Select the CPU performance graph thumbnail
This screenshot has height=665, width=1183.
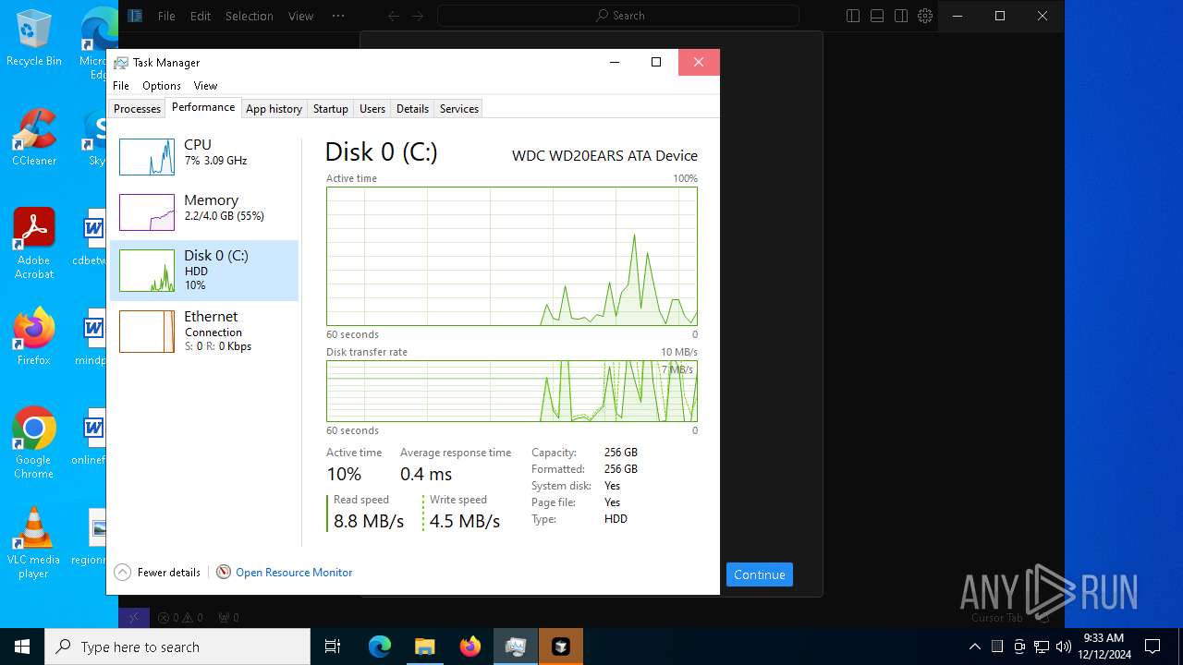tap(147, 157)
